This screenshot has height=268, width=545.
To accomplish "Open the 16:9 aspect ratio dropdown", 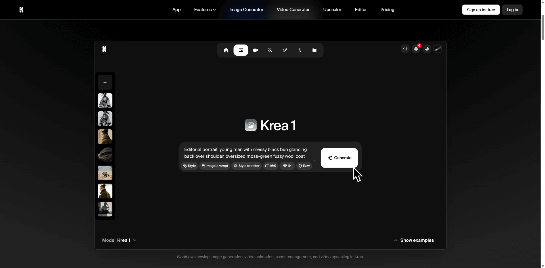I will [x=271, y=166].
